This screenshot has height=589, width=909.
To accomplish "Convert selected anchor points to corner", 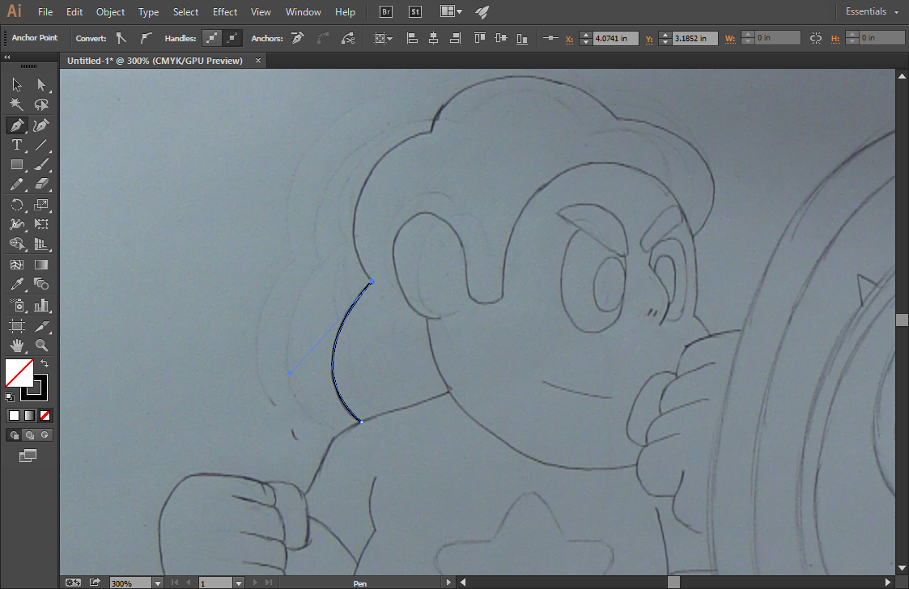I will 121,38.
